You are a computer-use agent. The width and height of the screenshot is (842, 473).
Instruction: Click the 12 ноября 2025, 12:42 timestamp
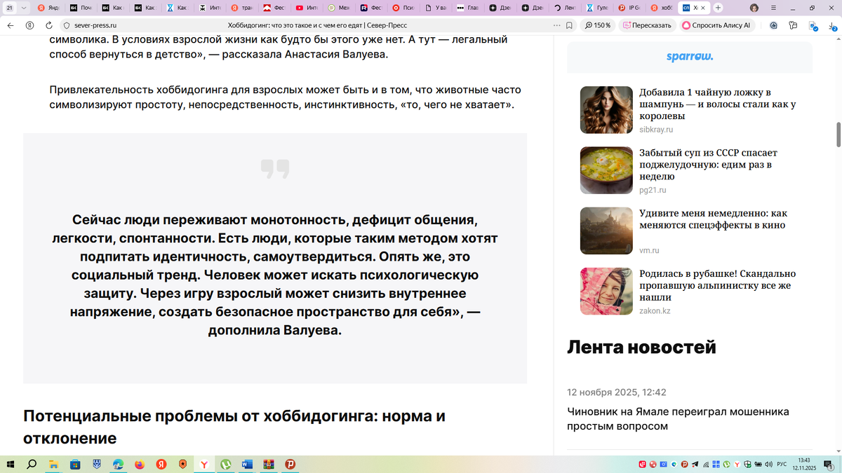(x=616, y=392)
